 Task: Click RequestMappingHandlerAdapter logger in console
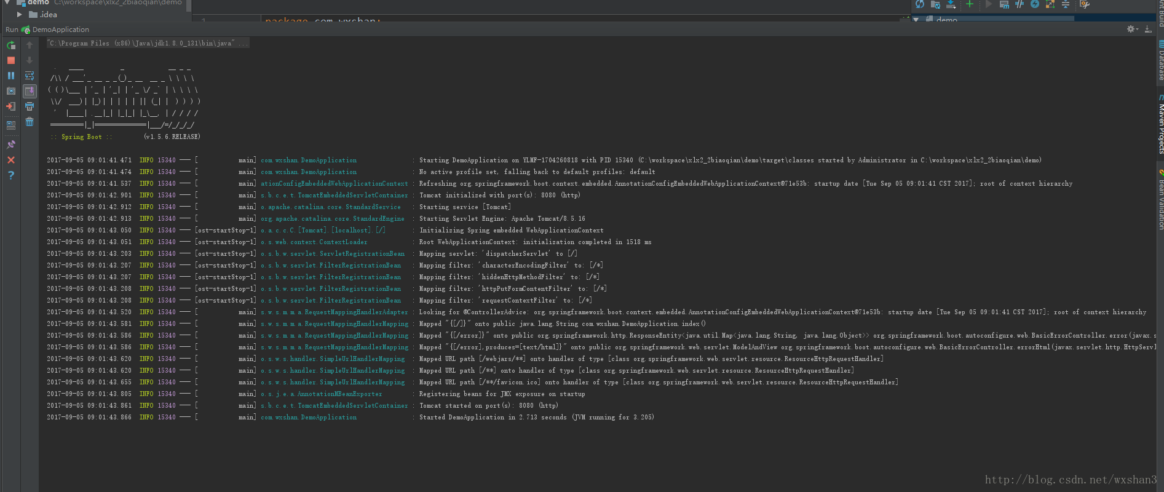click(335, 312)
